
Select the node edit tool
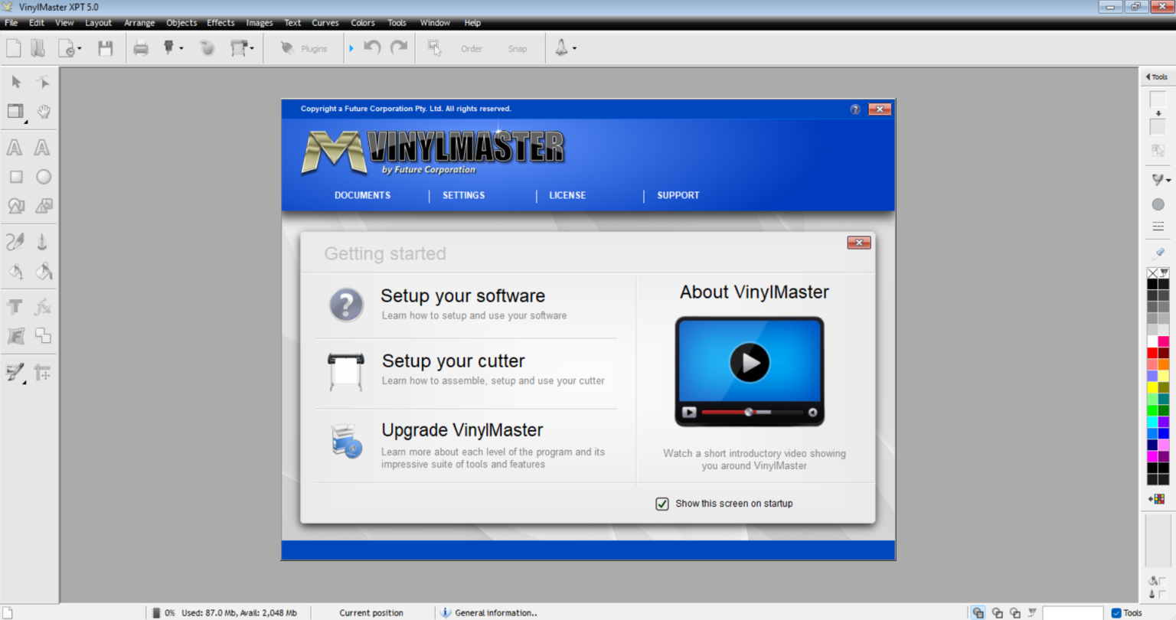coord(43,82)
